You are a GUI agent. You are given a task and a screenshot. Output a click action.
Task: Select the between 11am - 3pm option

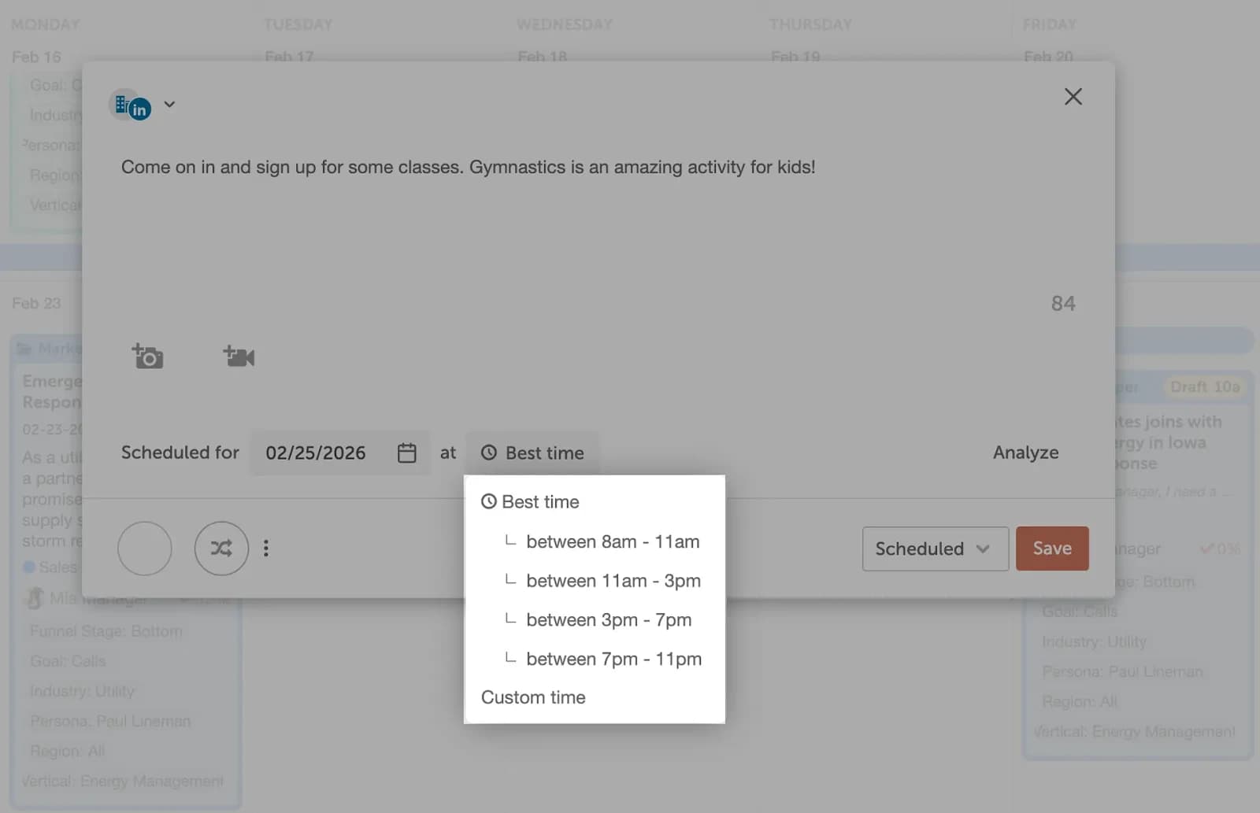point(613,581)
